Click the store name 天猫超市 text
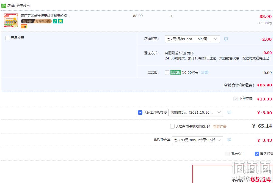 click(23, 6)
